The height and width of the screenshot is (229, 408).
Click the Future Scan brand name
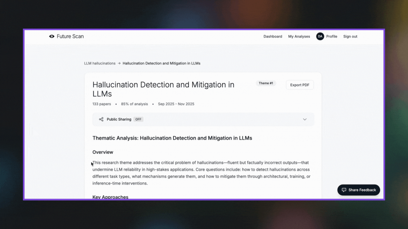click(70, 37)
